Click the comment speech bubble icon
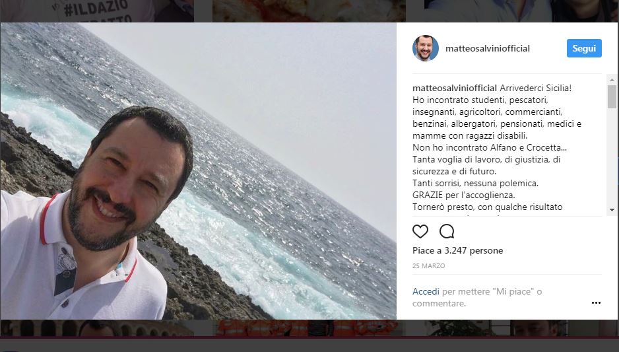The image size is (619, 352). tap(447, 231)
